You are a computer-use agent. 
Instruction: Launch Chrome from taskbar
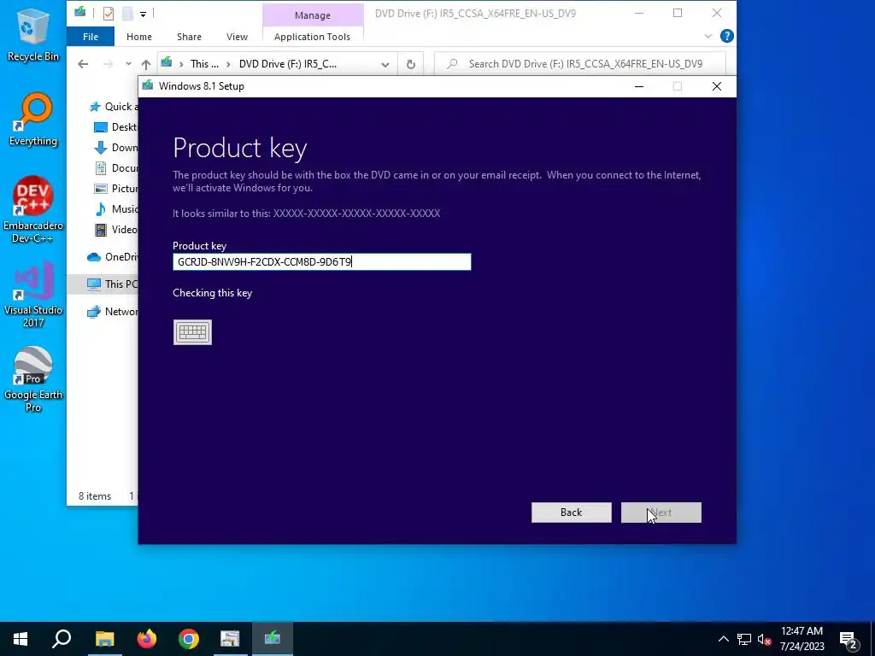[189, 639]
